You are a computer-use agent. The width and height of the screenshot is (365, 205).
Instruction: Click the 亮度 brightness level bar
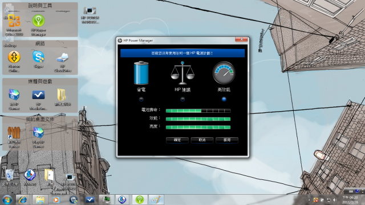pyautogui.click(x=198, y=127)
